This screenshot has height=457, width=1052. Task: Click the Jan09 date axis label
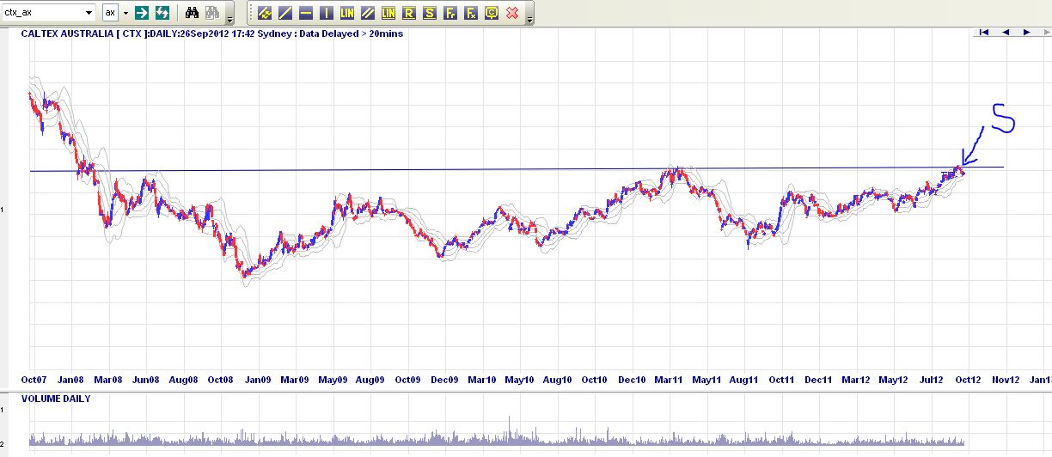(x=258, y=380)
